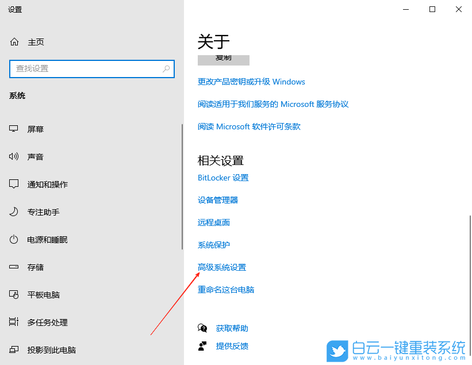The width and height of the screenshot is (472, 365).
Task: Open BitLocker 设置 link
Action: 223,178
